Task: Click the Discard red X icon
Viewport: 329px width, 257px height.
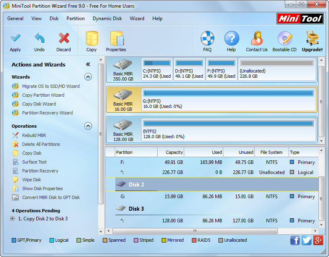Action: click(64, 38)
